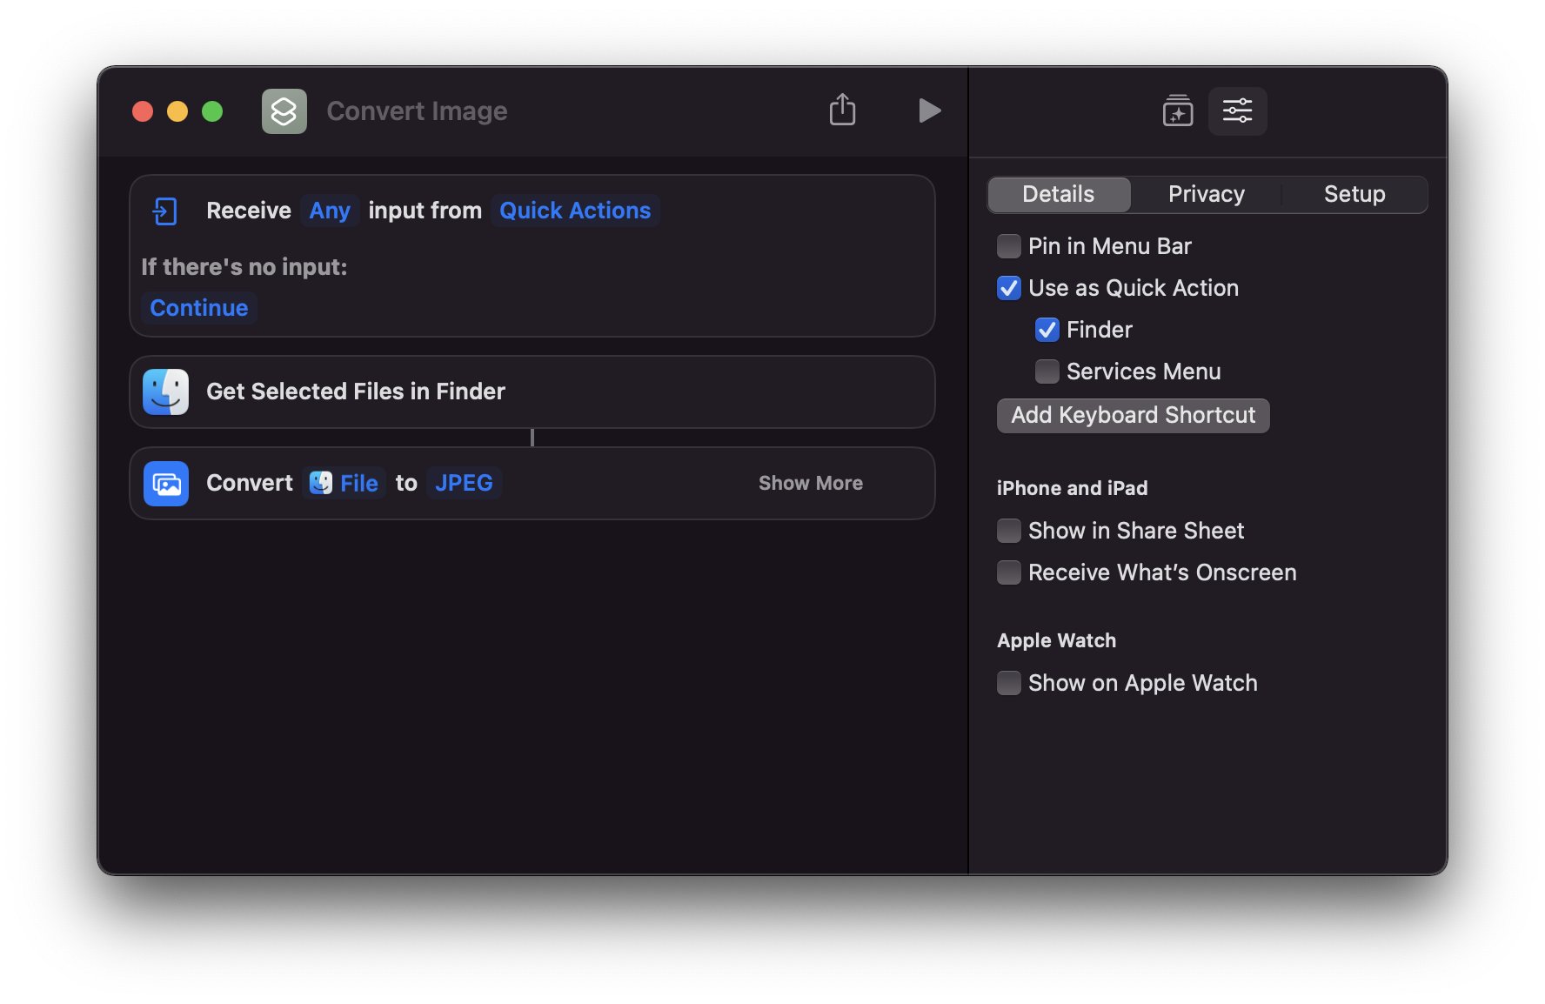Viewport: 1545px width, 1004px height.
Task: Toggle the Services Menu checkbox
Action: (1047, 371)
